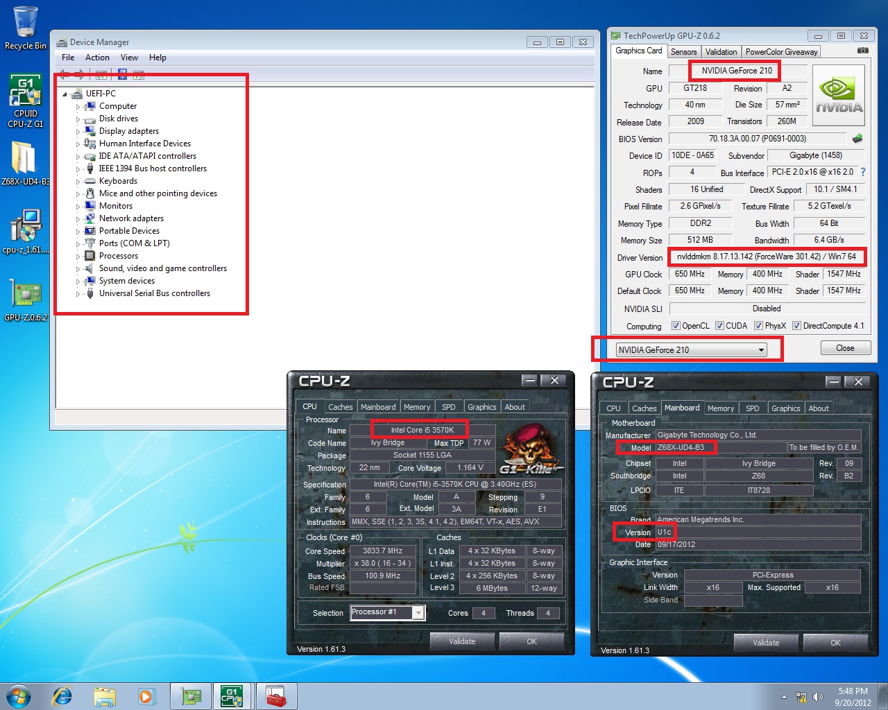
Task: Click the Close button in GPU-Z
Action: (x=845, y=348)
